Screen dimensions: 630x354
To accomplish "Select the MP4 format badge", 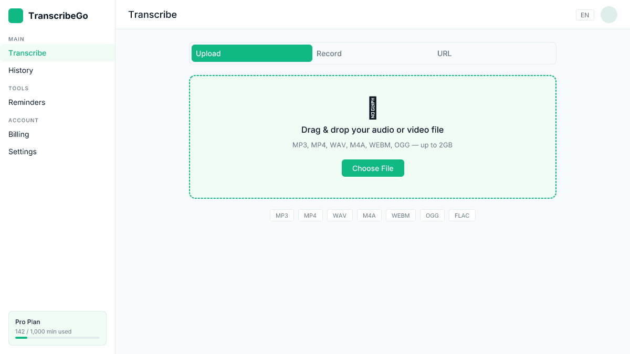I will (x=310, y=215).
